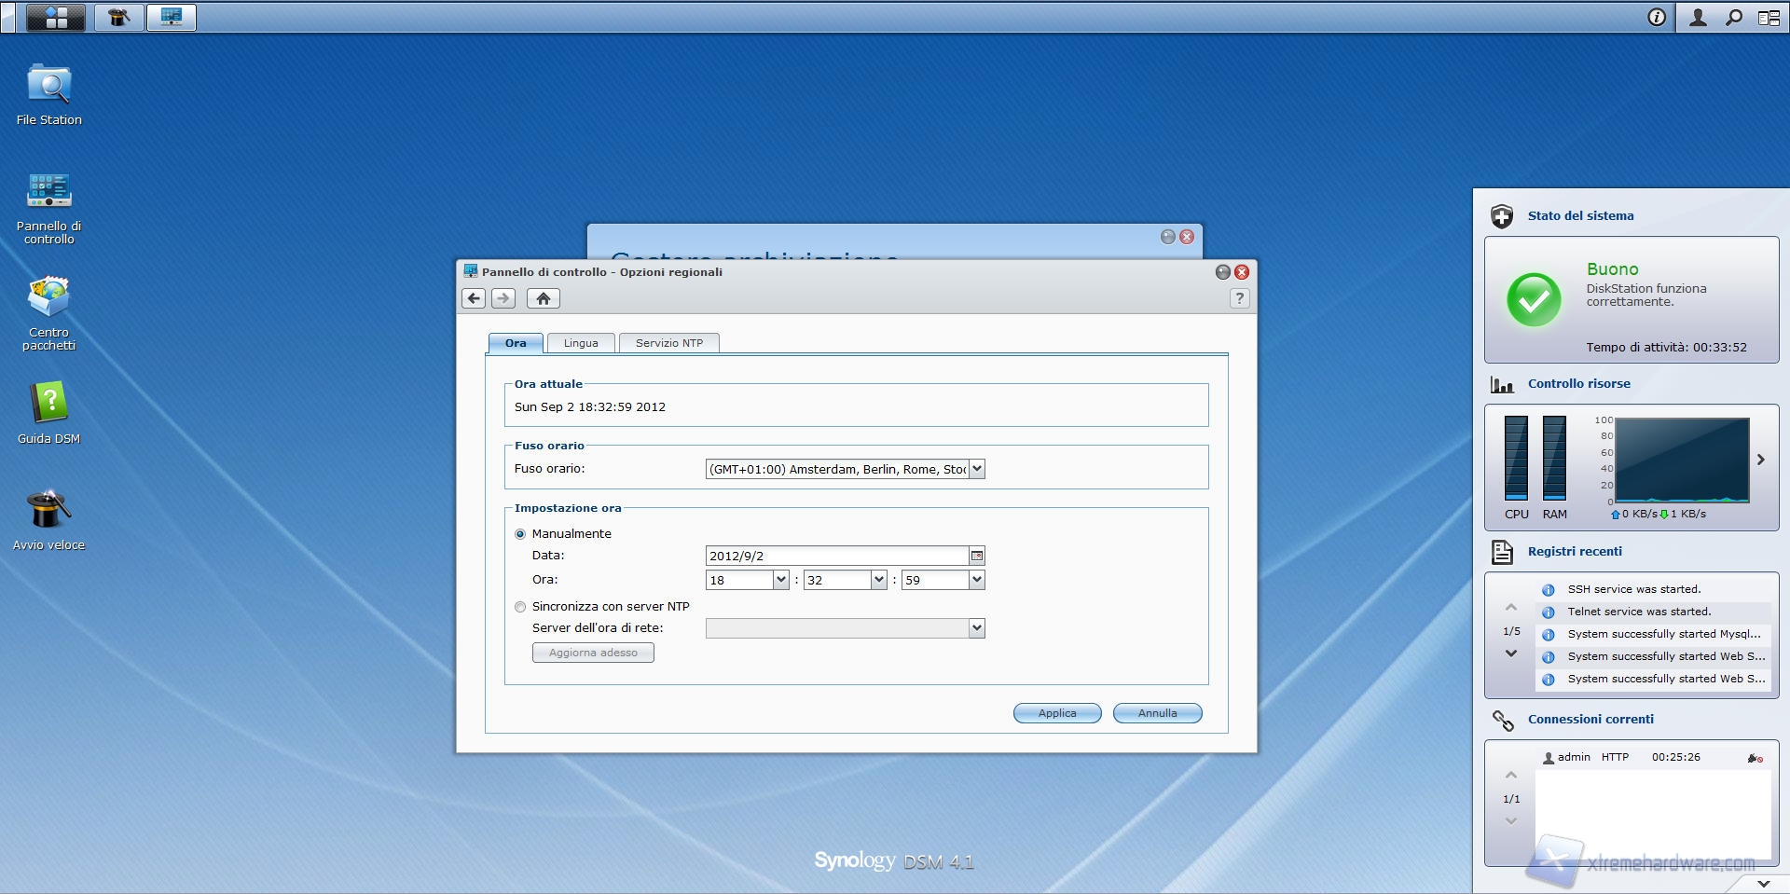
Task: Select the Manualmente radio button
Action: 520,534
